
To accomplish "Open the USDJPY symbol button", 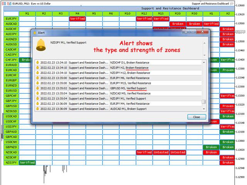I will coord(11,127).
